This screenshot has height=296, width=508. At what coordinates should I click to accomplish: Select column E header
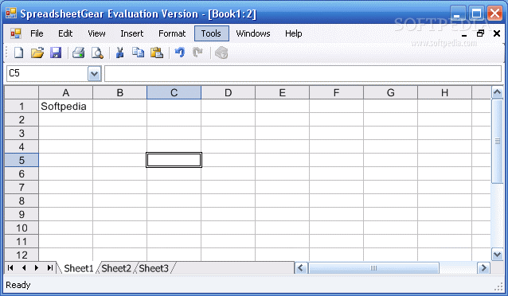[282, 92]
